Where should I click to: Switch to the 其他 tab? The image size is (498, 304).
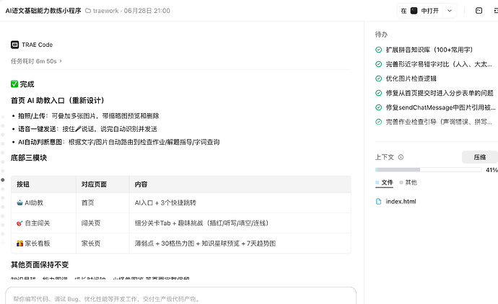(x=408, y=182)
